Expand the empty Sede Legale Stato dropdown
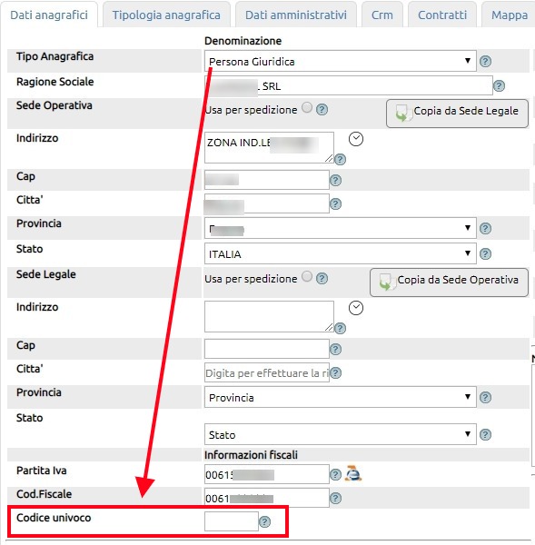The image size is (535, 545). pos(340,434)
